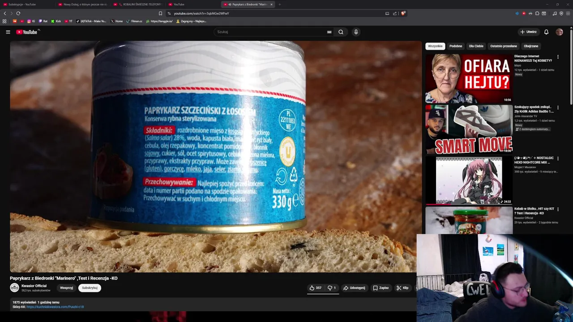Screen dimensions: 573x322
Task: Toggle picture-in-picture icon in address bar
Action: pyautogui.click(x=387, y=13)
